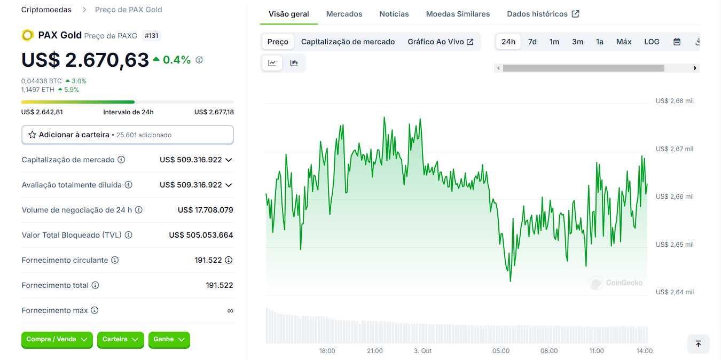The height and width of the screenshot is (360, 721).
Task: Switch to candlestick chart view
Action: 293,62
